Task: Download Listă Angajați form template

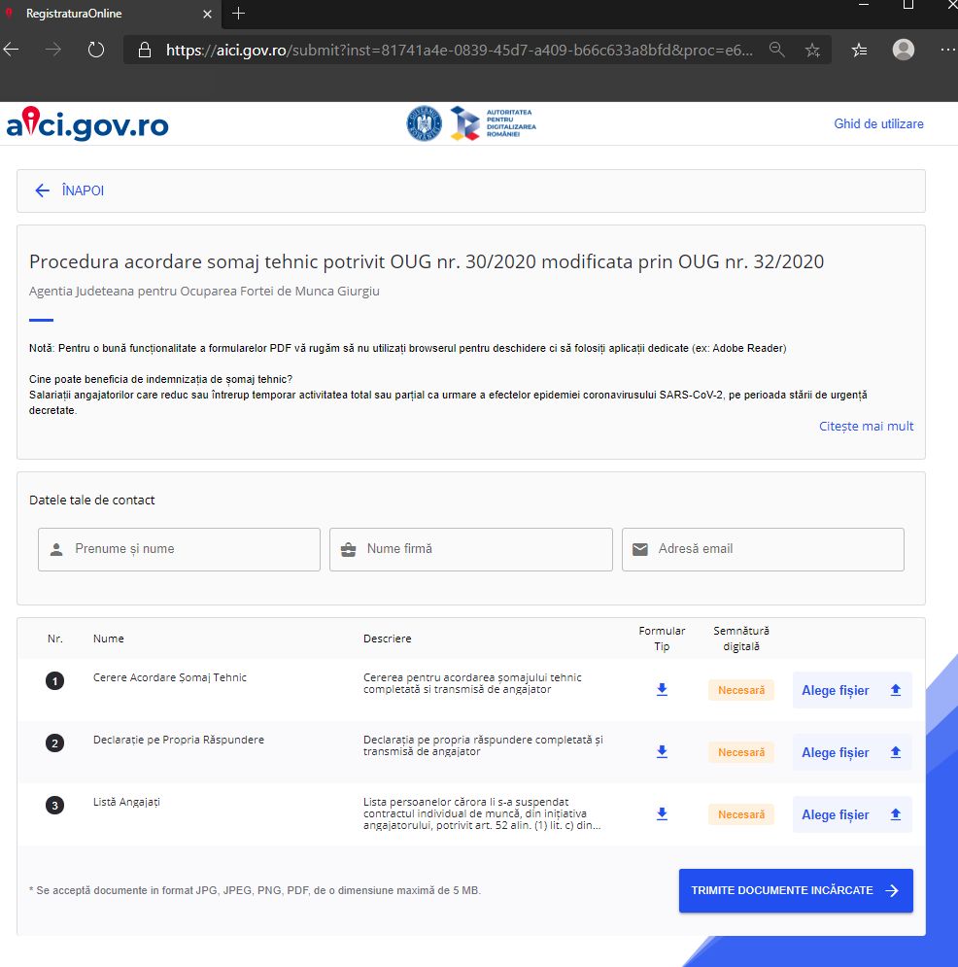Action: pyautogui.click(x=662, y=814)
